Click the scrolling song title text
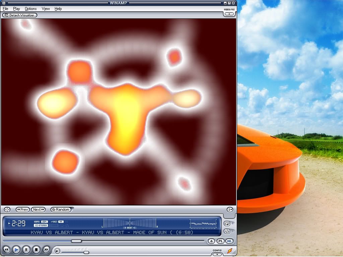This screenshot has height=257, width=343. click(x=112, y=233)
